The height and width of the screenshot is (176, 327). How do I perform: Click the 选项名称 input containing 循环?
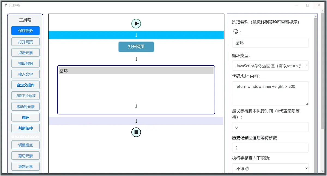click(x=270, y=43)
